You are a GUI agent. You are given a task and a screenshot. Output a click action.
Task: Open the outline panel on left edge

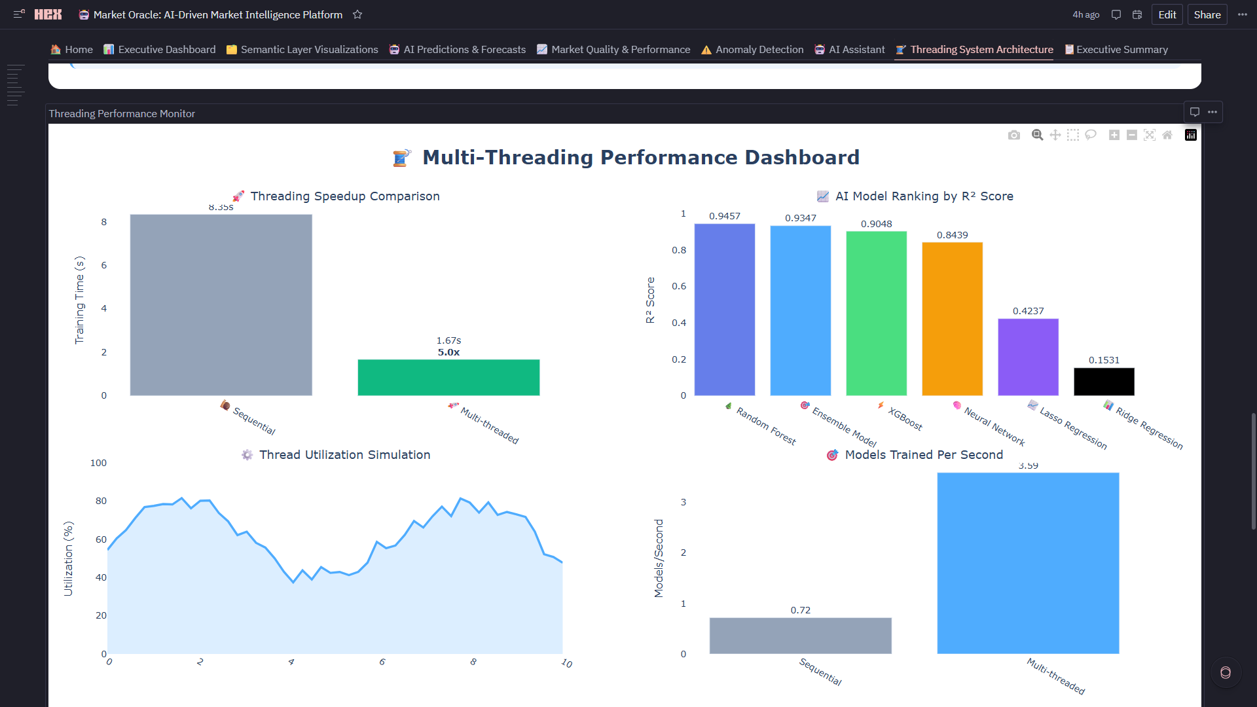point(16,85)
